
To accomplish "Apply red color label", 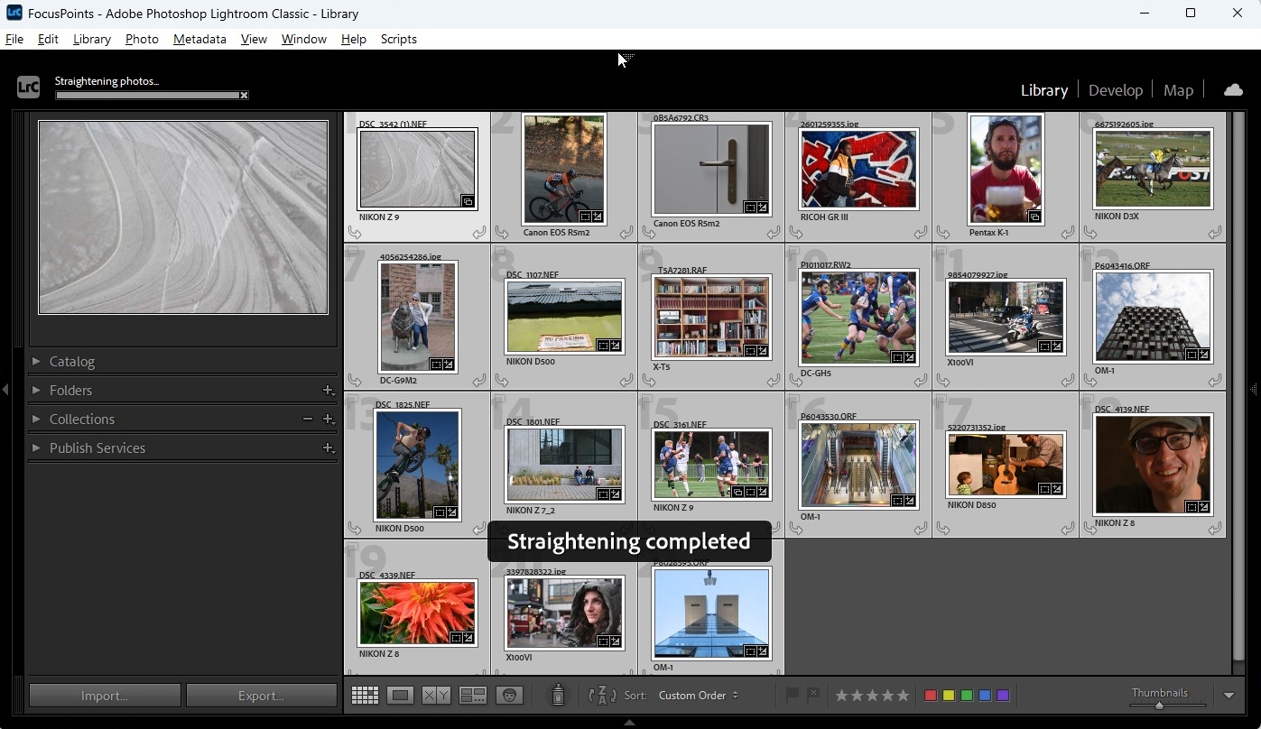I will coord(931,696).
